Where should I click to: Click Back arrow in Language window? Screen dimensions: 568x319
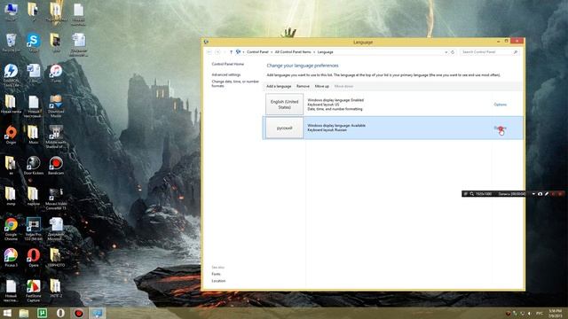point(209,52)
